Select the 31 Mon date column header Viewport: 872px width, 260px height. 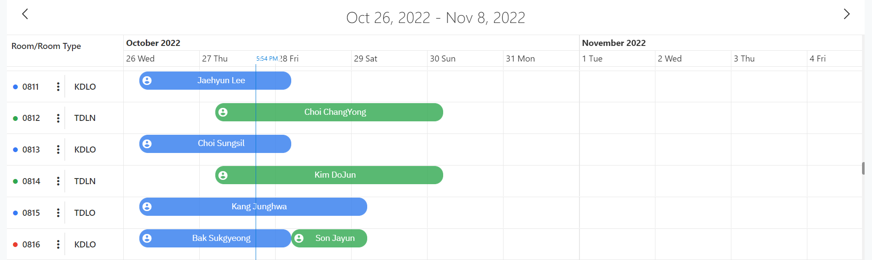[520, 58]
